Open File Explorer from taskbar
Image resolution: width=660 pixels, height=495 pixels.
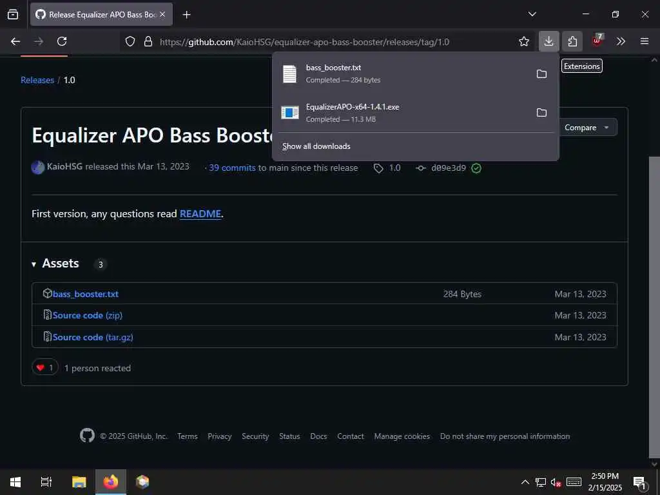(x=79, y=482)
